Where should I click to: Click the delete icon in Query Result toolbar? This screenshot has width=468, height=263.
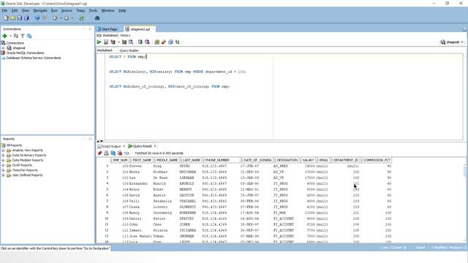(120, 153)
